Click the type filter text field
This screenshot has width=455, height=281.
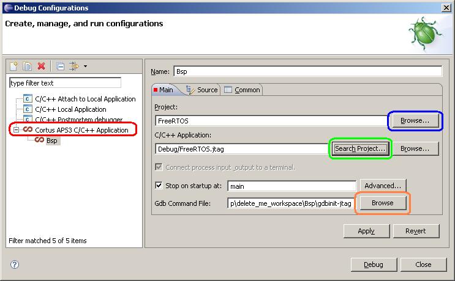click(x=65, y=82)
